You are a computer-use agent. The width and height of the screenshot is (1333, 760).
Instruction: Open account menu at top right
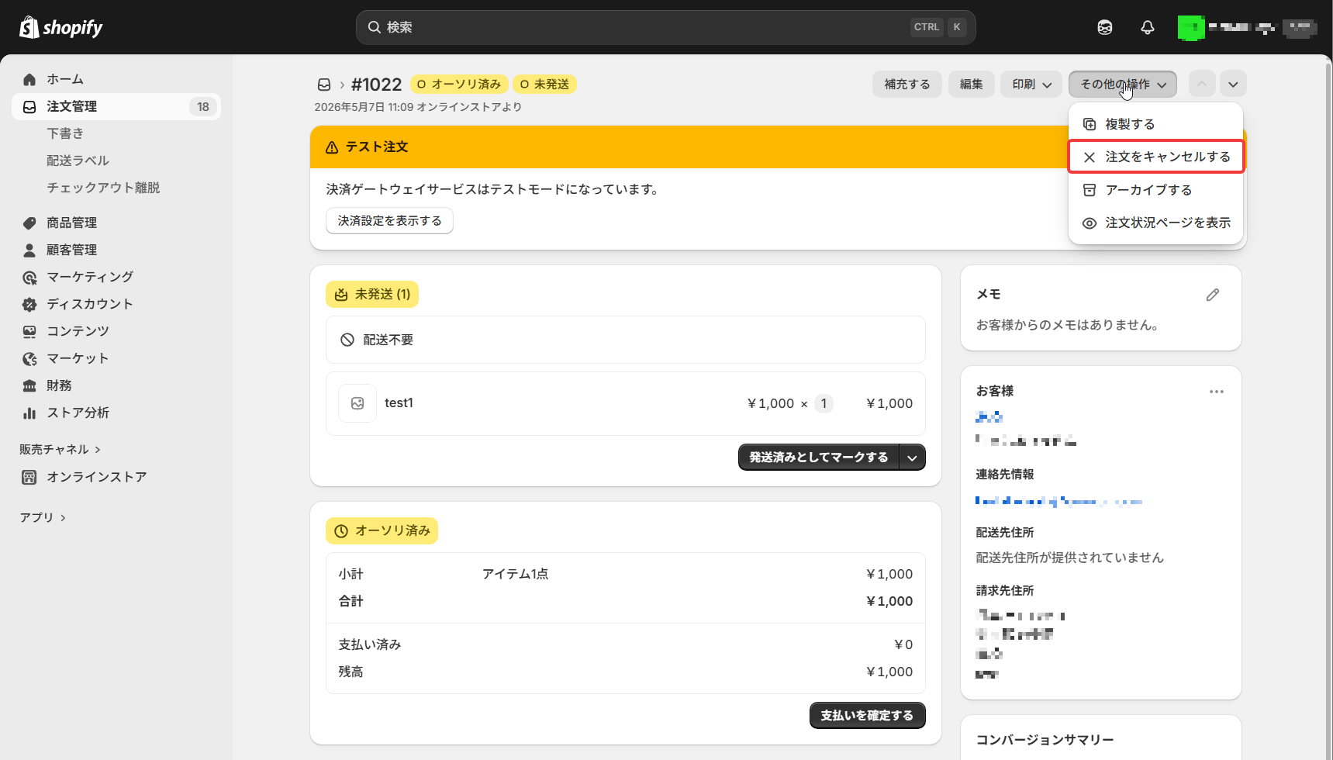click(1248, 28)
